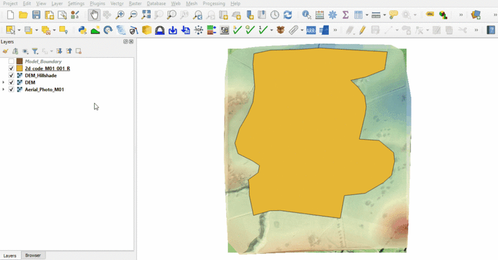Expand the DEM layer tree node
The image size is (498, 260).
pos(4,83)
